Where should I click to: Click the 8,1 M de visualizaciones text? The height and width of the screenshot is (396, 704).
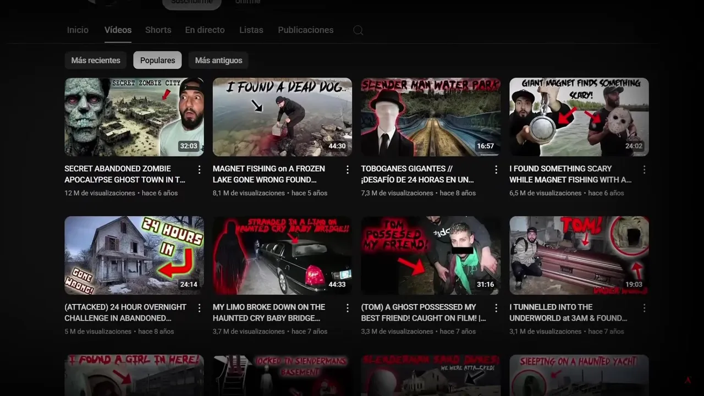[249, 193]
